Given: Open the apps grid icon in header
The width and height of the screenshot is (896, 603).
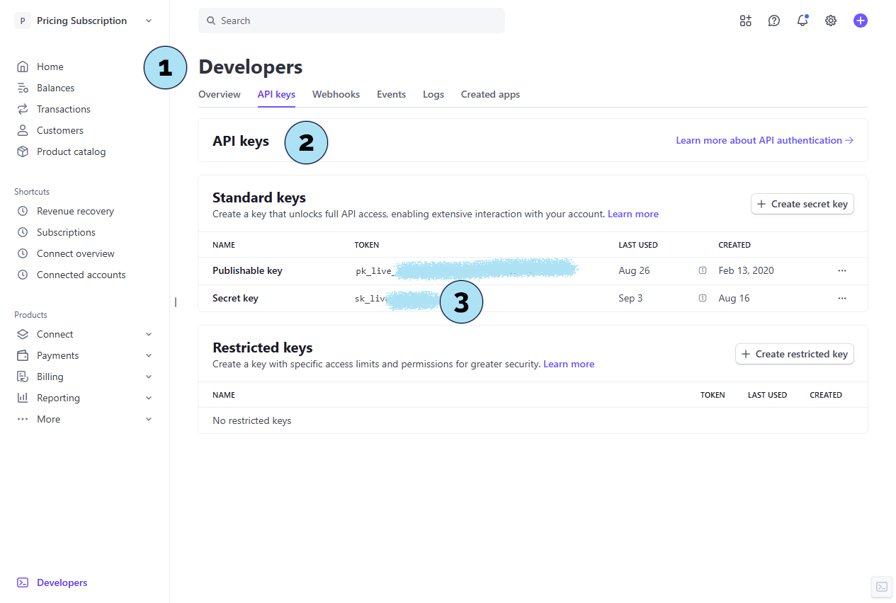Looking at the screenshot, I should 745,21.
